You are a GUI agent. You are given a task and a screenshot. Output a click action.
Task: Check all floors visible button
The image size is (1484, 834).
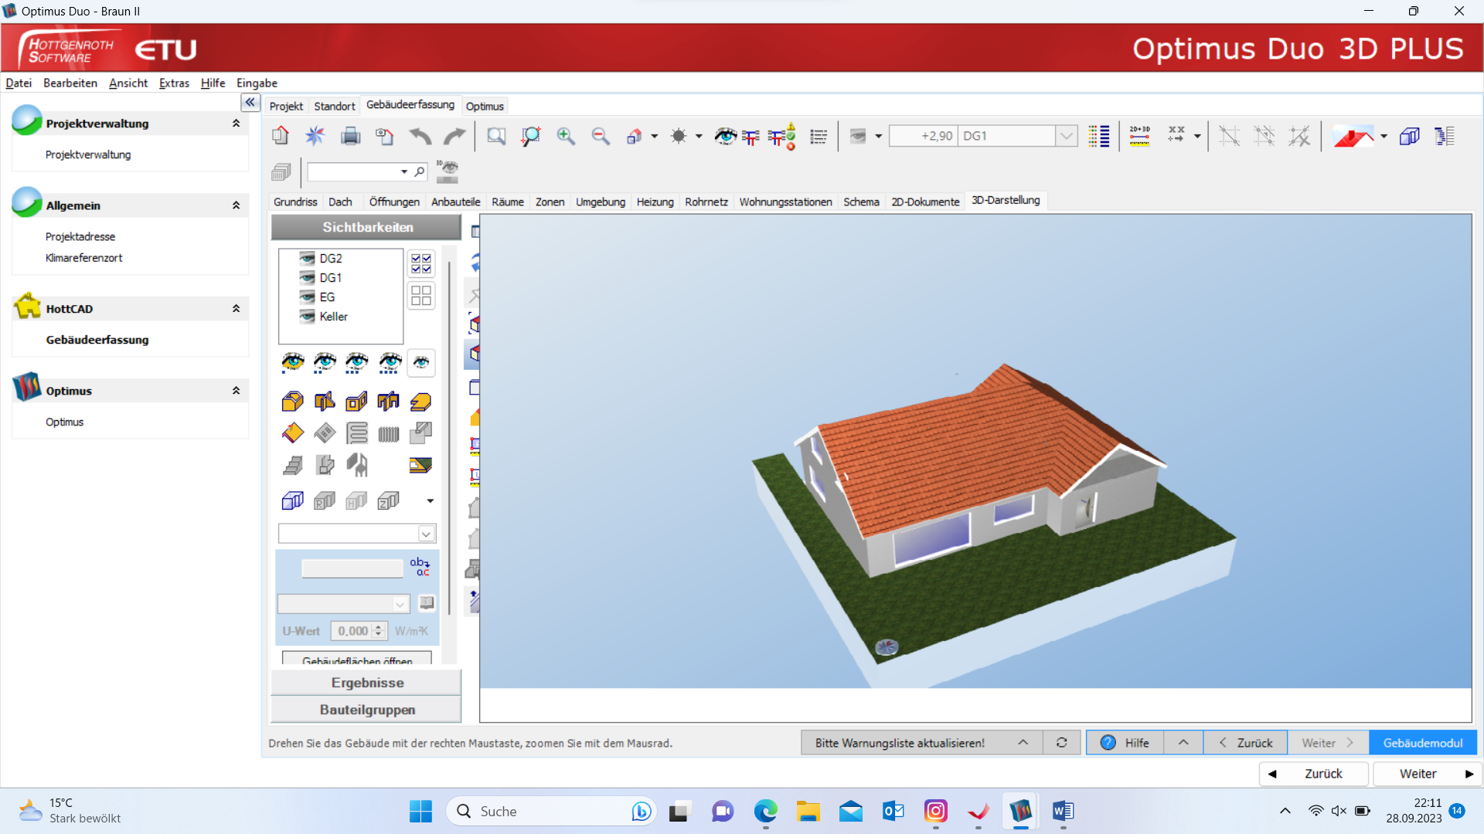[x=421, y=264]
